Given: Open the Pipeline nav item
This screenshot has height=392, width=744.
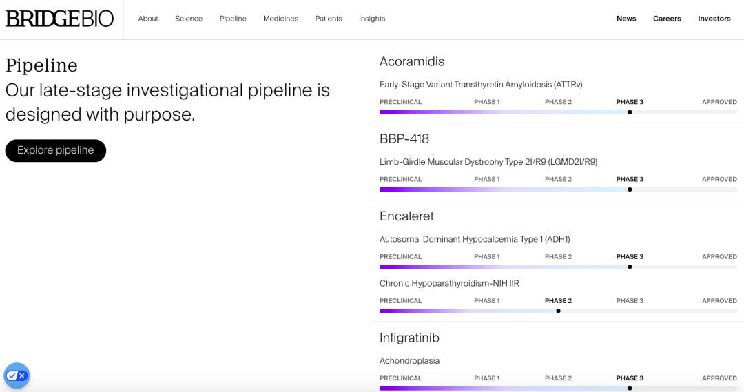Looking at the screenshot, I should [233, 19].
